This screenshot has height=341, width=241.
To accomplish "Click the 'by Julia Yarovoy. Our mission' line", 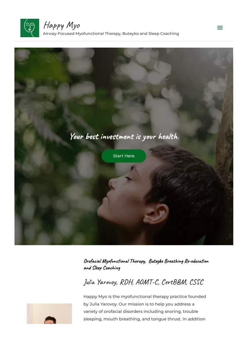I will [x=139, y=304].
